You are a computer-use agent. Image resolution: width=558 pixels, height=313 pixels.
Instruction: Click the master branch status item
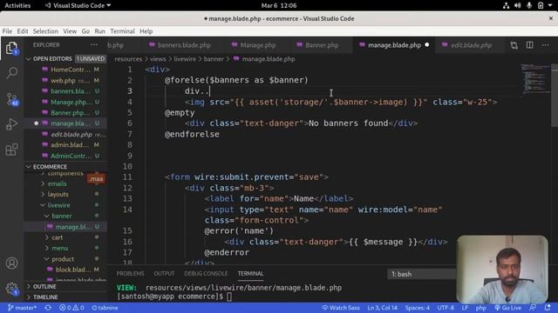pyautogui.click(x=22, y=308)
